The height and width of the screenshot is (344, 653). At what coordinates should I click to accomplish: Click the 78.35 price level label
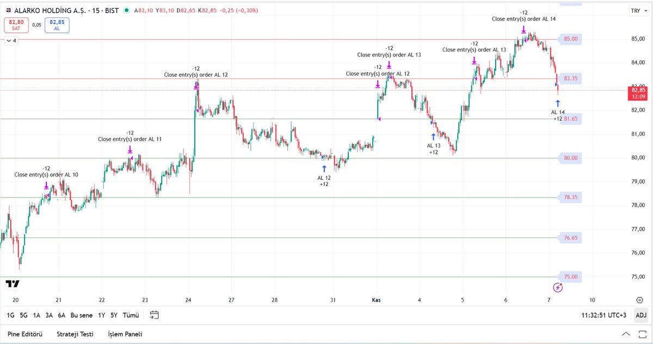[x=570, y=197]
